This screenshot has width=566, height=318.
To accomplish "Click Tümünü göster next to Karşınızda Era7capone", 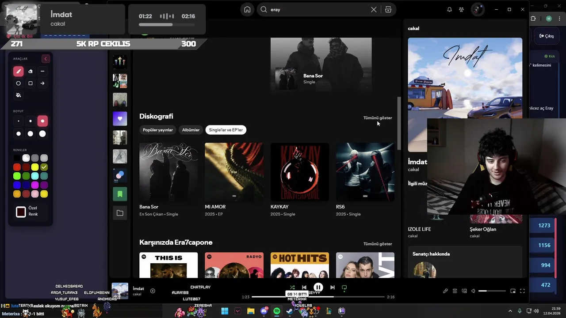I will (378, 244).
